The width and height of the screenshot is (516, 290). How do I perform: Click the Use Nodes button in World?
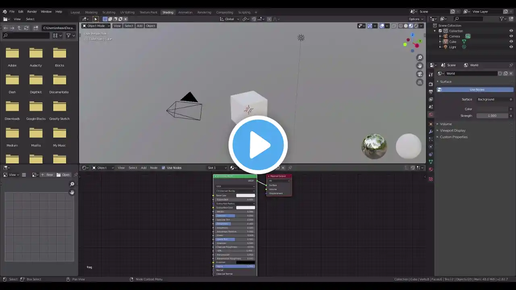tap(476, 90)
